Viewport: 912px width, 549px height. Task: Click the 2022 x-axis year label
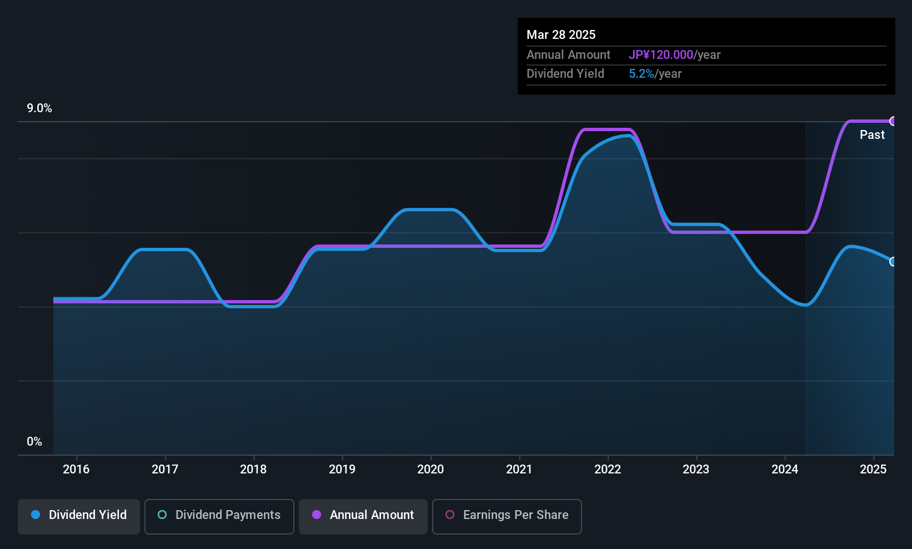608,470
